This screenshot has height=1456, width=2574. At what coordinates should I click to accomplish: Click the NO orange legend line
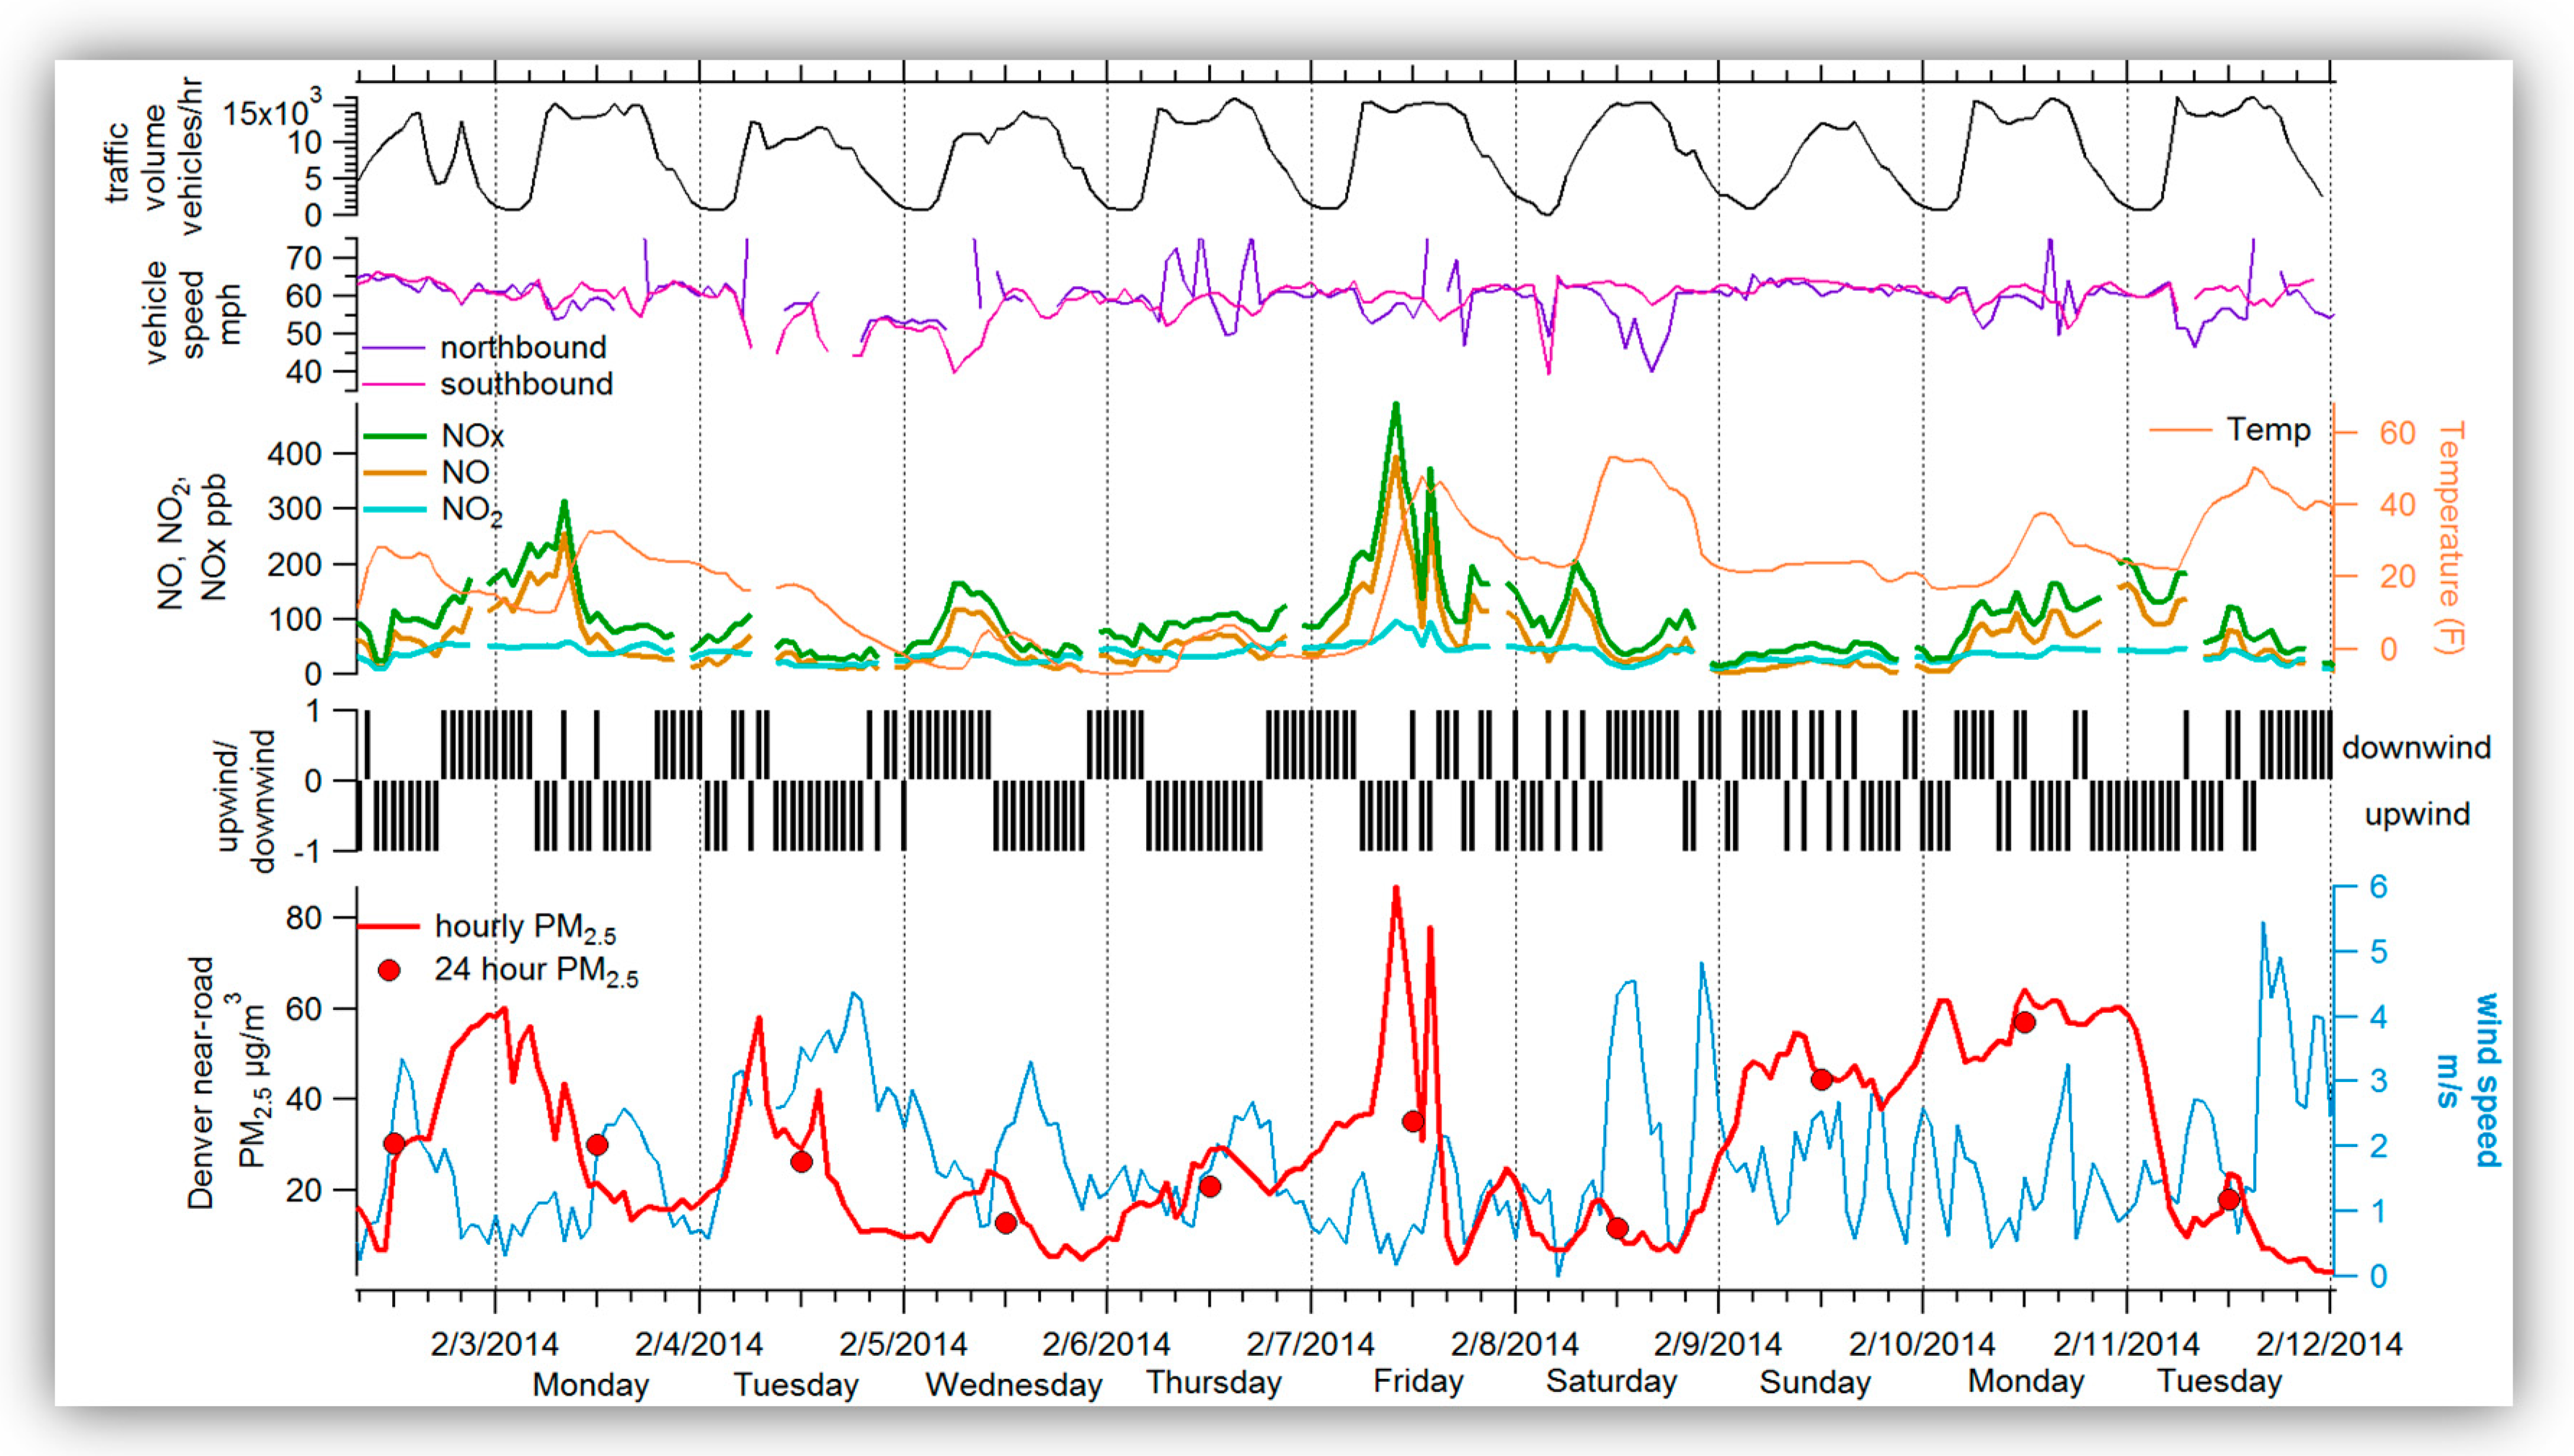click(394, 472)
